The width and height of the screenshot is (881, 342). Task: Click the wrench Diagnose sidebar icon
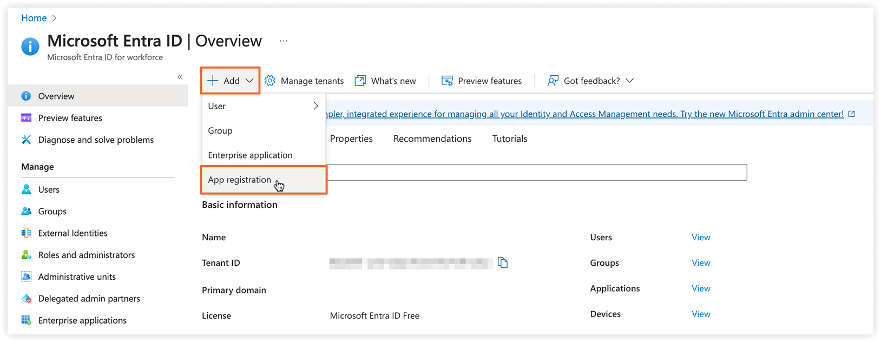click(x=26, y=140)
